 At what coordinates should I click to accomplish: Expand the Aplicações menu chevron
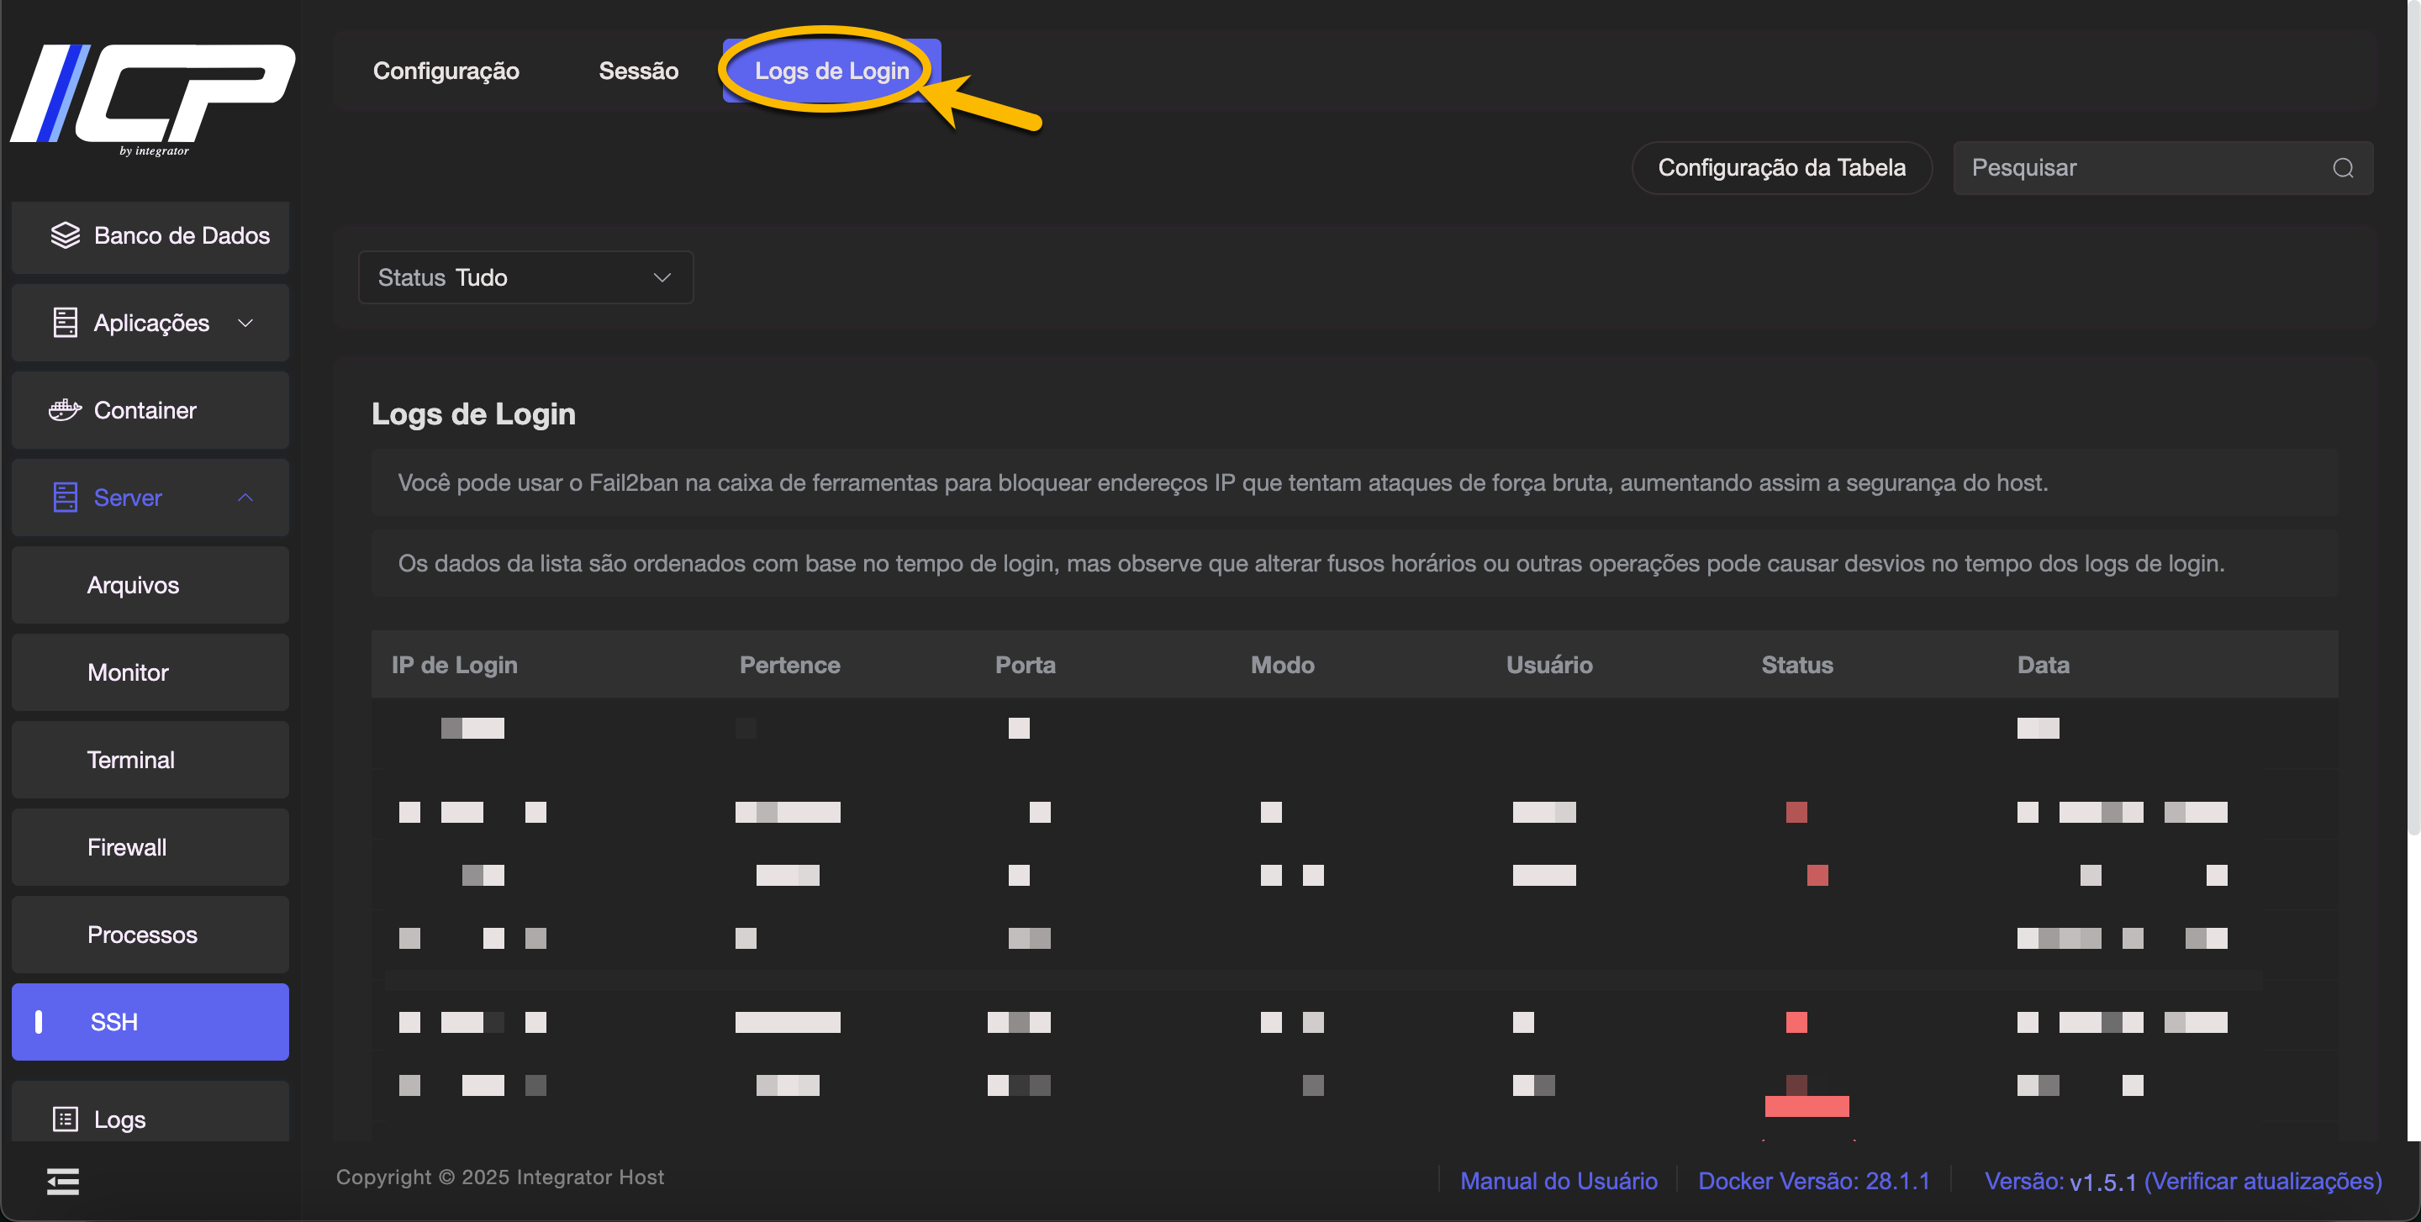click(x=245, y=322)
